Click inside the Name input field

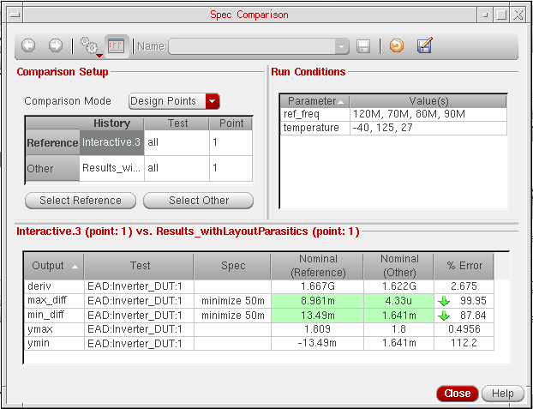tap(252, 46)
